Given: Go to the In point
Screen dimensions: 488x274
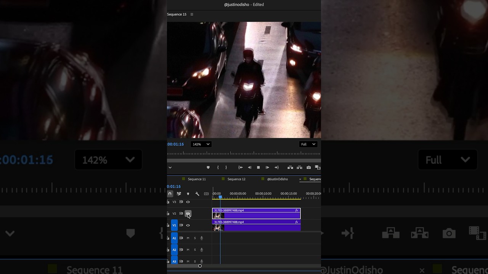Looking at the screenshot, I should pos(241,167).
